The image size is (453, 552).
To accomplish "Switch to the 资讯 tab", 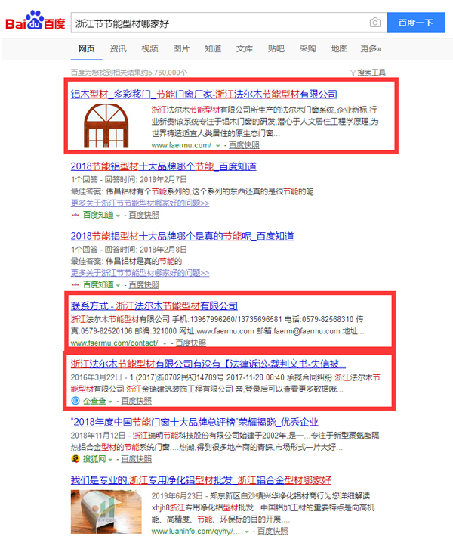I will 118,48.
